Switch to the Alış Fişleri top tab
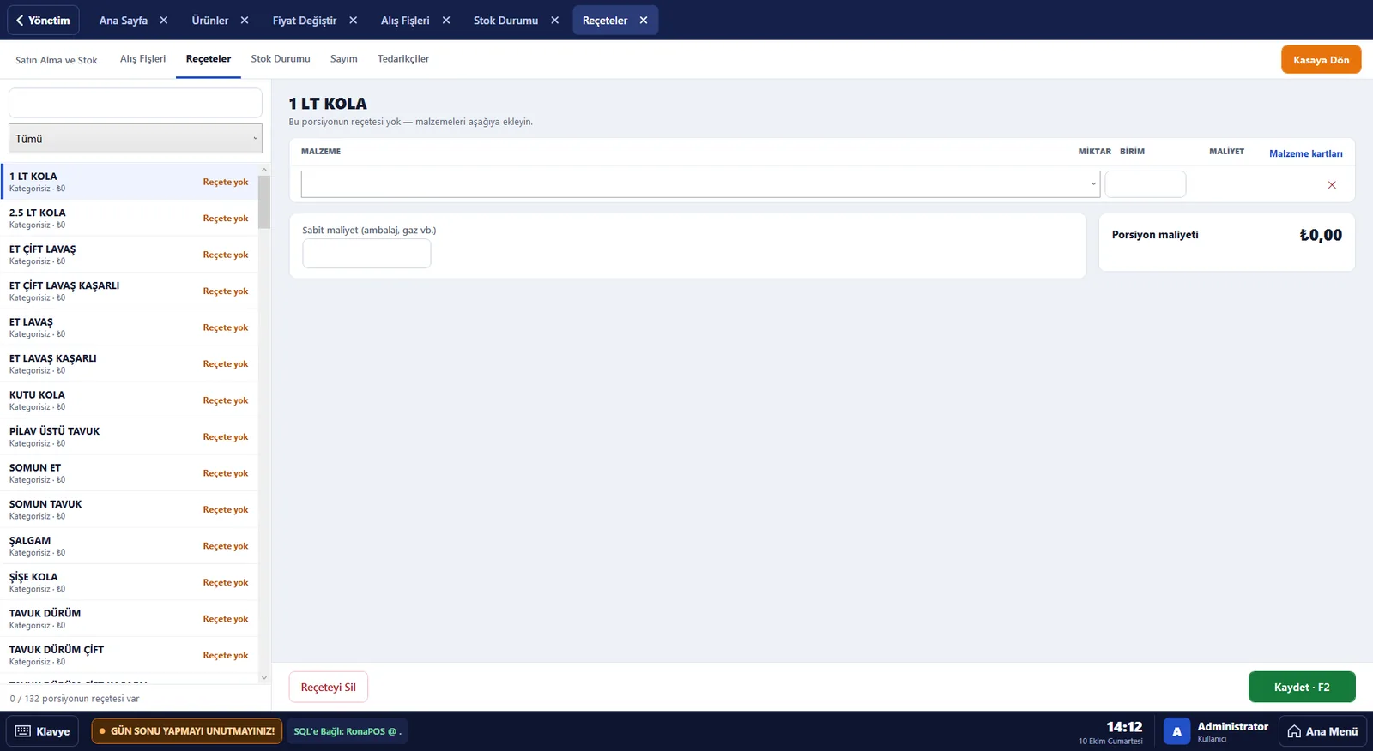The width and height of the screenshot is (1373, 751). (x=406, y=21)
